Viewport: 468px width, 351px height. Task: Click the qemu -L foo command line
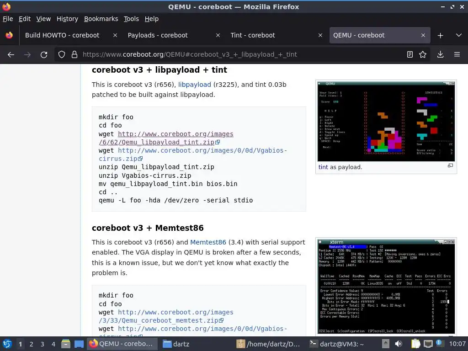[175, 200]
